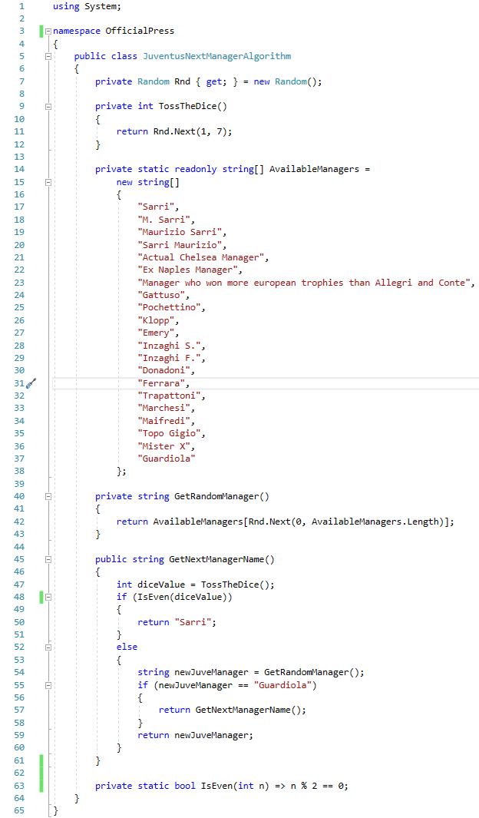This screenshot has height=818, width=479.
Task: Collapse the if newJuveManager == "Guardiola" block
Action: tap(48, 685)
